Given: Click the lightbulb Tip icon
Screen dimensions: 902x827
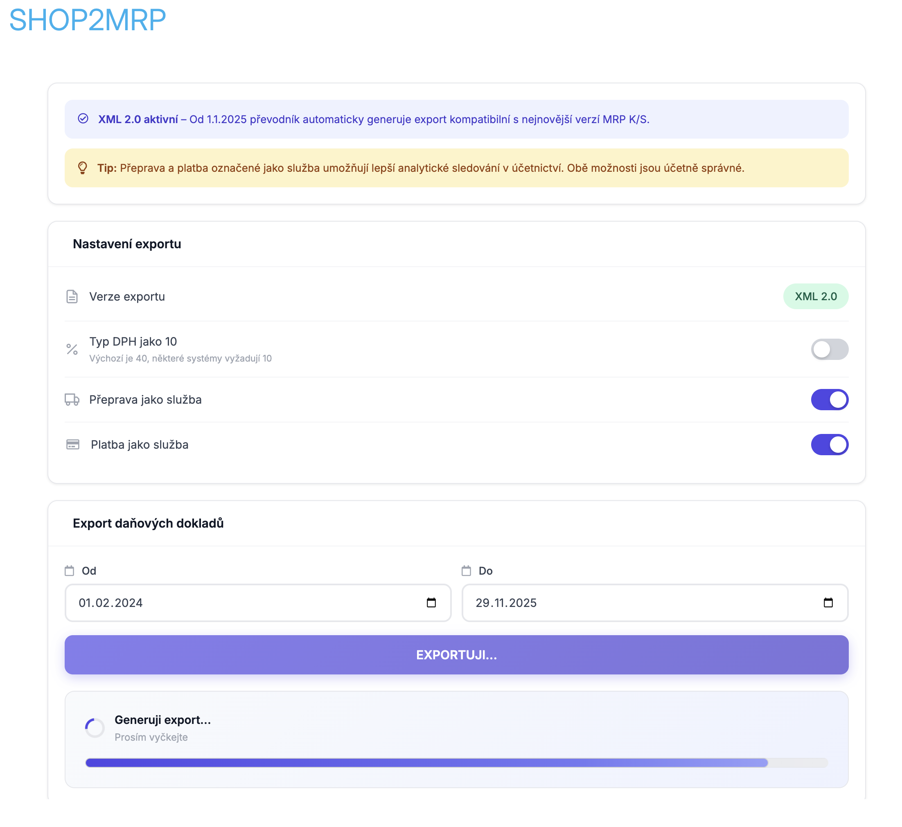Looking at the screenshot, I should pyautogui.click(x=82, y=168).
